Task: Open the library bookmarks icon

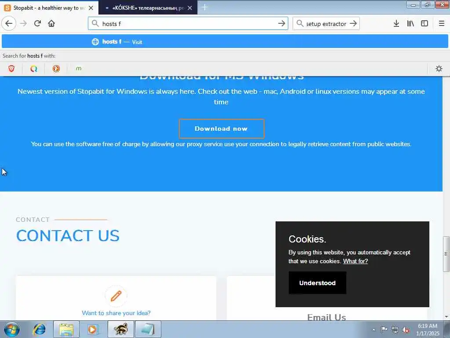Action: [410, 24]
